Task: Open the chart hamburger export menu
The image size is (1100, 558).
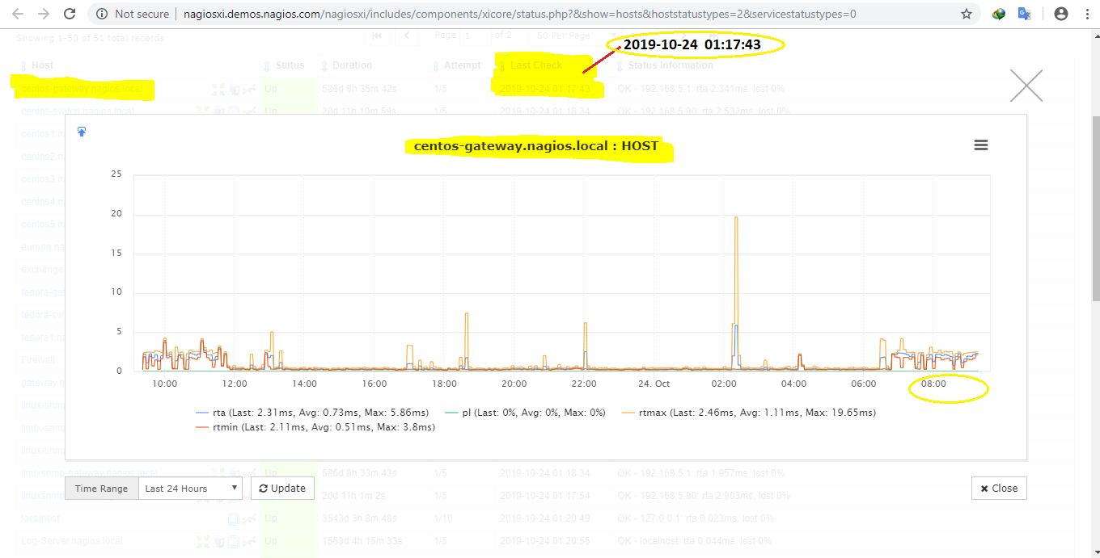Action: pyautogui.click(x=981, y=145)
